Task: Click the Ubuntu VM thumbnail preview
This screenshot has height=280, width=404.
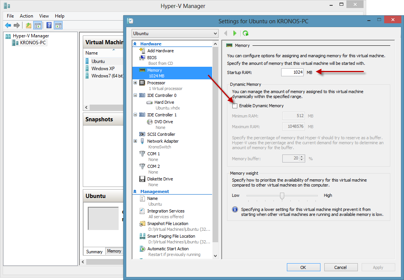Action: click(x=103, y=219)
